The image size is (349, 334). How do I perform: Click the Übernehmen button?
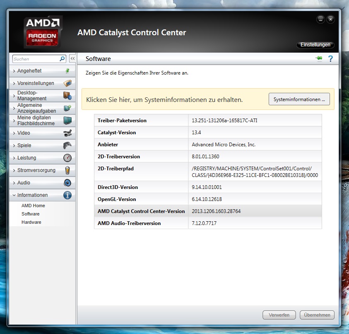[317, 315]
